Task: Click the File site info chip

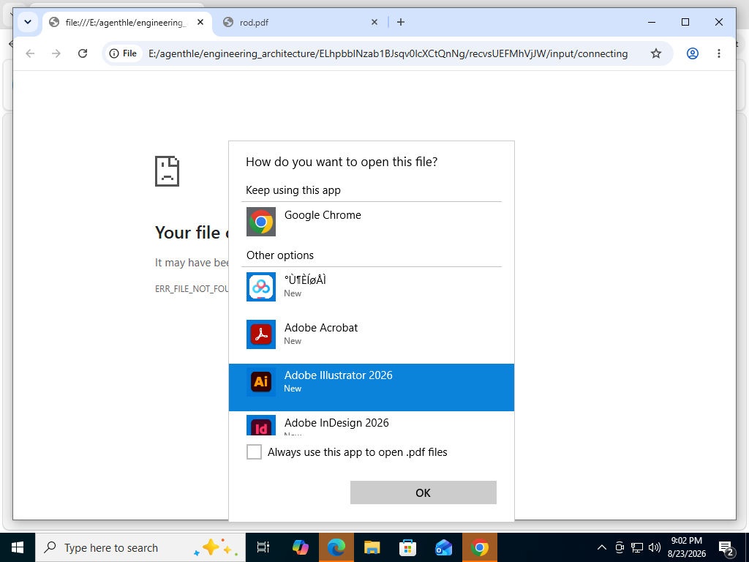Action: click(x=123, y=53)
